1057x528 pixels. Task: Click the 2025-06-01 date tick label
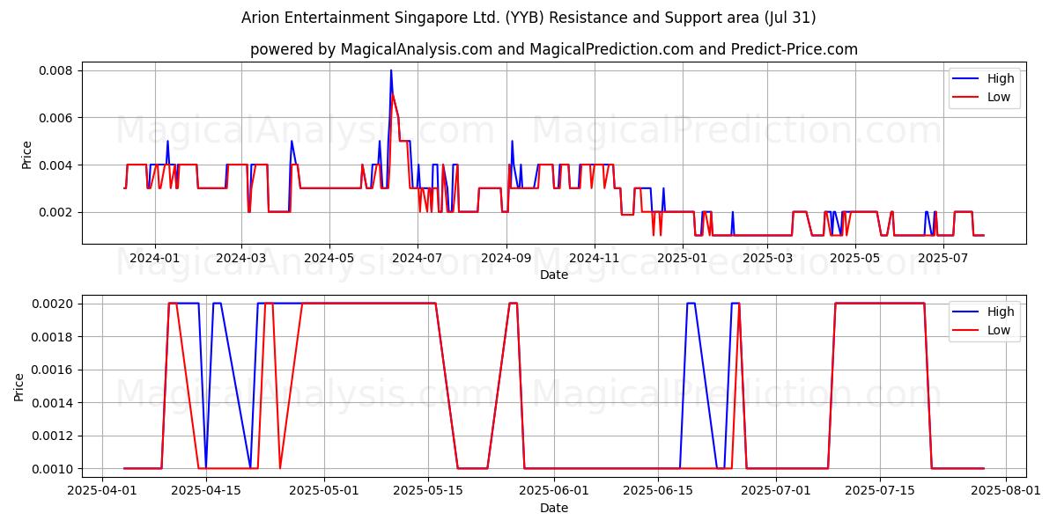[554, 491]
